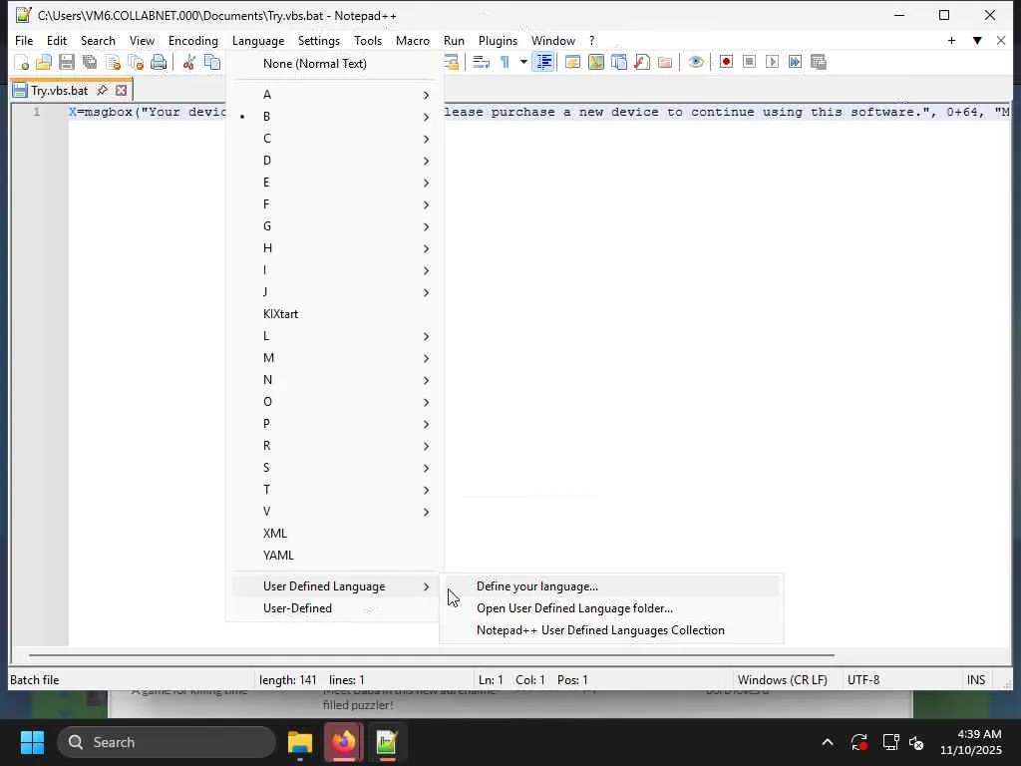This screenshot has width=1021, height=766.
Task: Show hidden tray icons chevron
Action: [x=827, y=742]
